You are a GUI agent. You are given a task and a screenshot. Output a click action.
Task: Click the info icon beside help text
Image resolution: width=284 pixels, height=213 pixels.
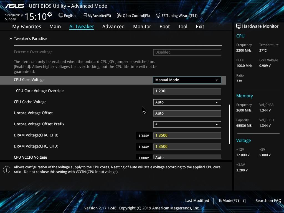[x=7, y=170]
